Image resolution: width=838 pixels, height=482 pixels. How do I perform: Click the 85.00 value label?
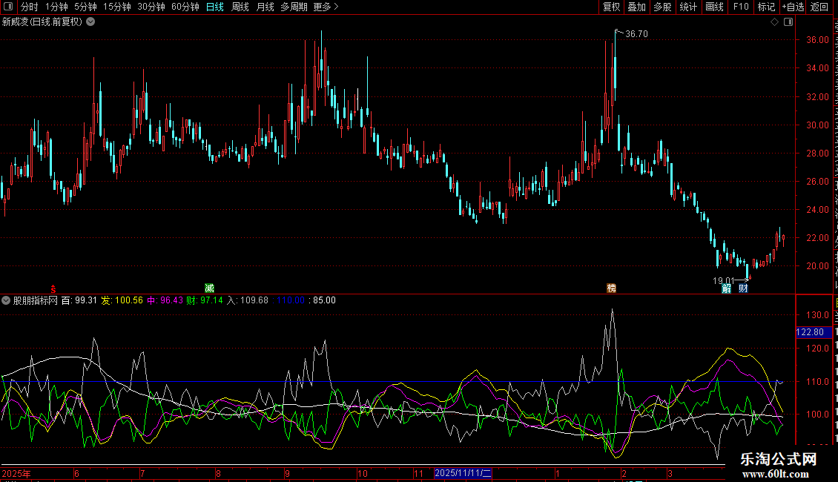[x=324, y=300]
